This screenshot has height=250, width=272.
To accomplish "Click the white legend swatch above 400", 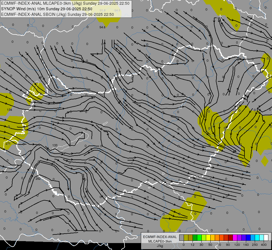I will point(266,238).
